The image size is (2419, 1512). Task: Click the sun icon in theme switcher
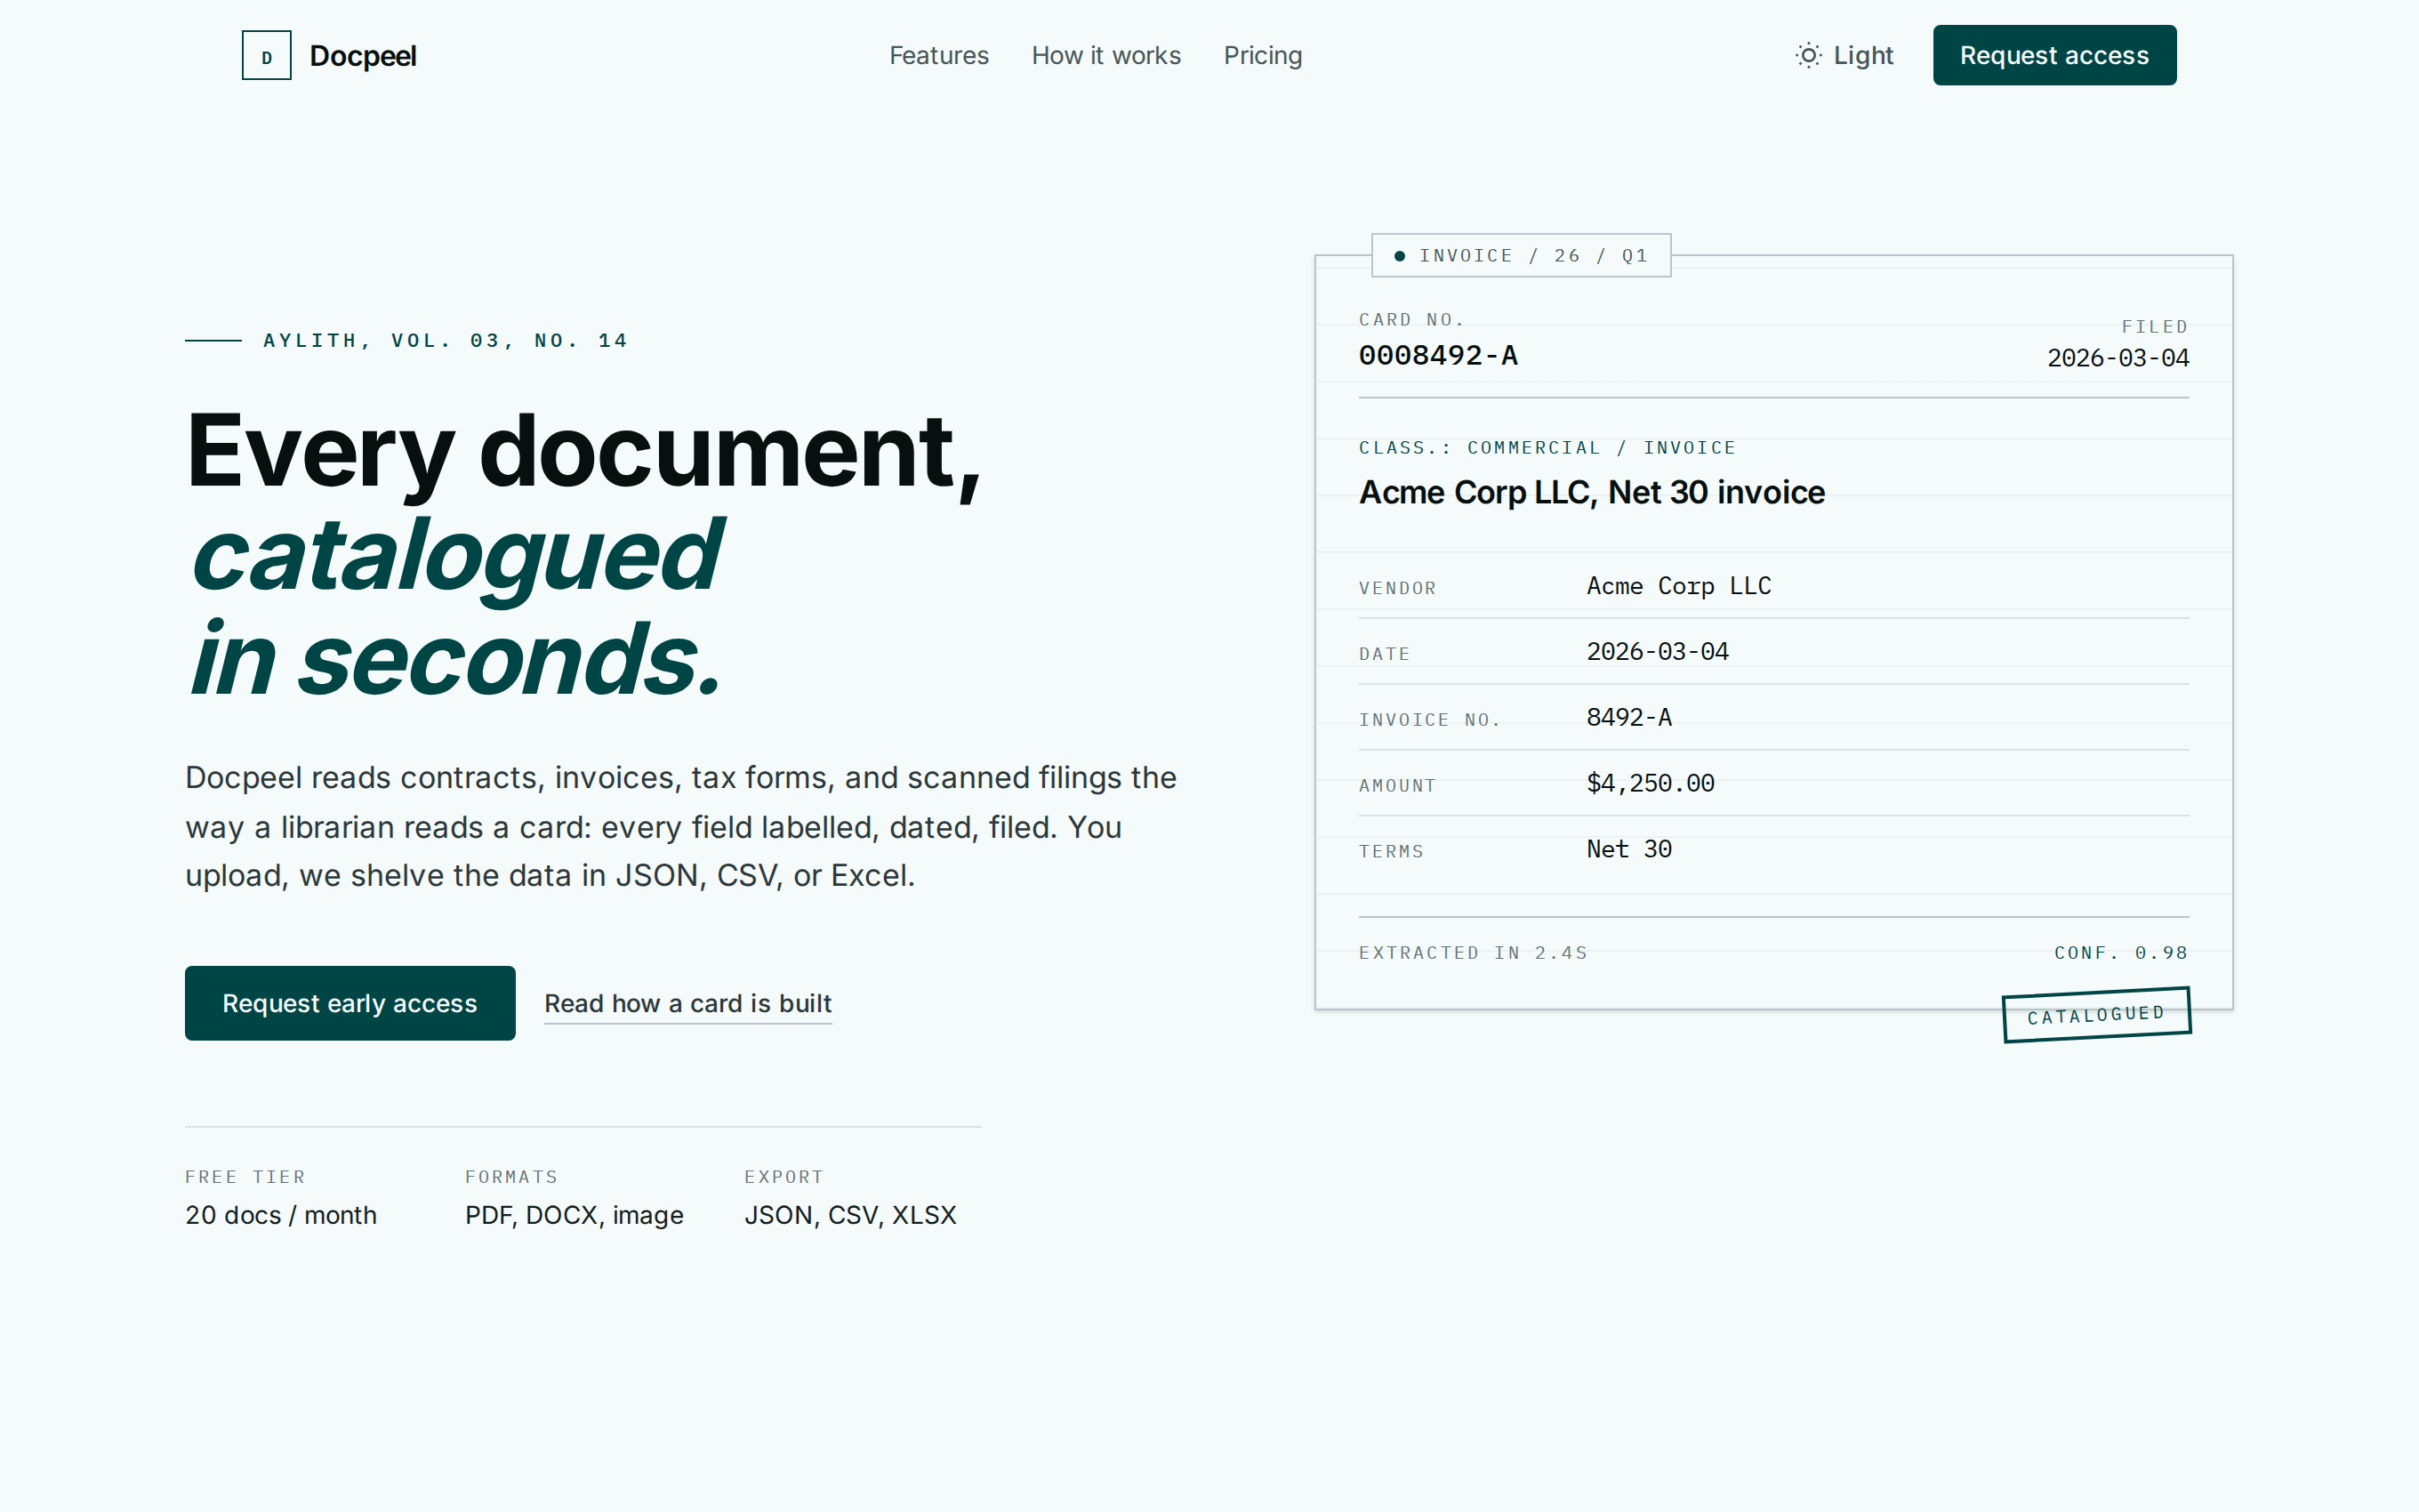(1808, 55)
